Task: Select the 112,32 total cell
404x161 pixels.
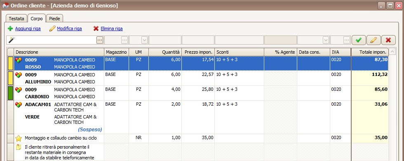Action: click(x=370, y=78)
